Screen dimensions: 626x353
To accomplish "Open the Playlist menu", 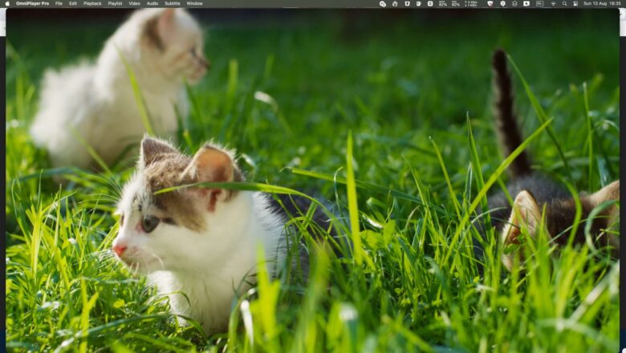I will tap(115, 3).
